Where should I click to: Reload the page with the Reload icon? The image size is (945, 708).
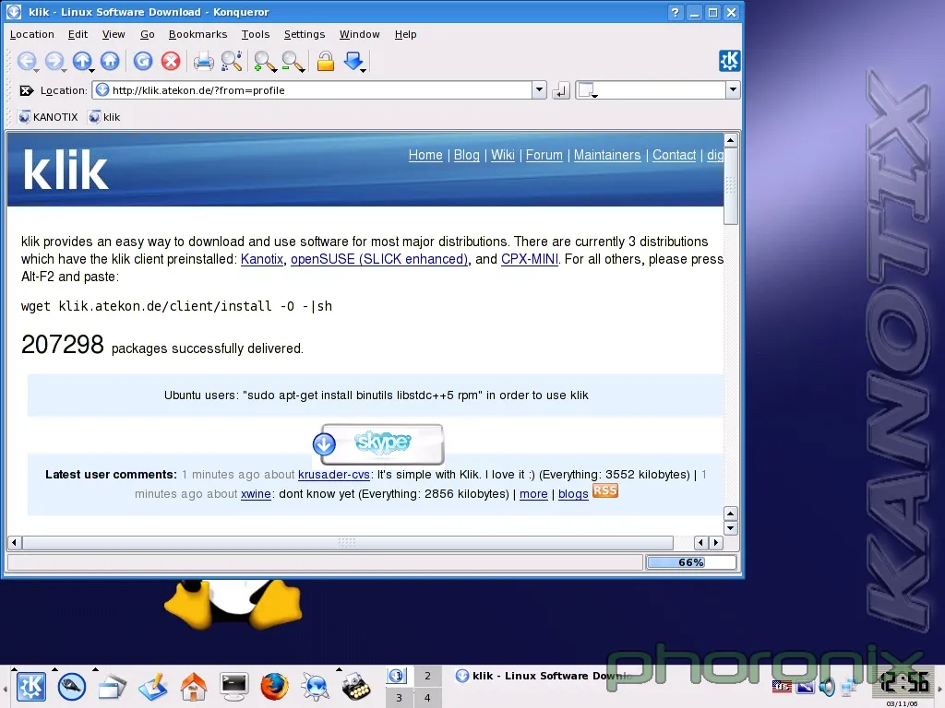[143, 61]
